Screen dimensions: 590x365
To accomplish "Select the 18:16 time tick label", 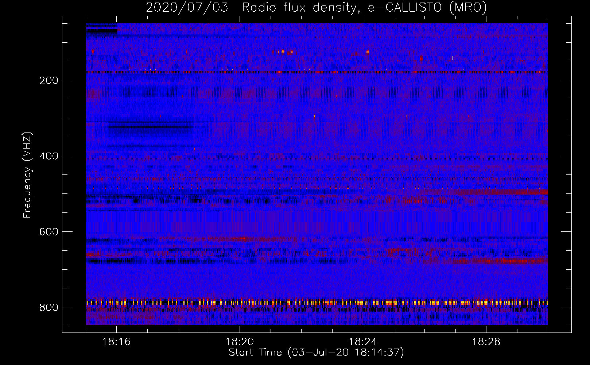I will (116, 342).
